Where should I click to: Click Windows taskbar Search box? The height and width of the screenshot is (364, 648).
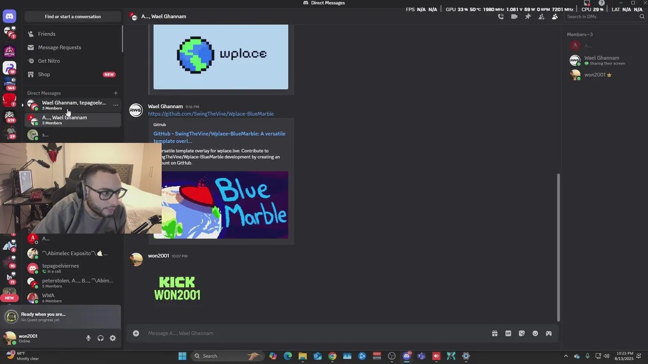(228, 356)
